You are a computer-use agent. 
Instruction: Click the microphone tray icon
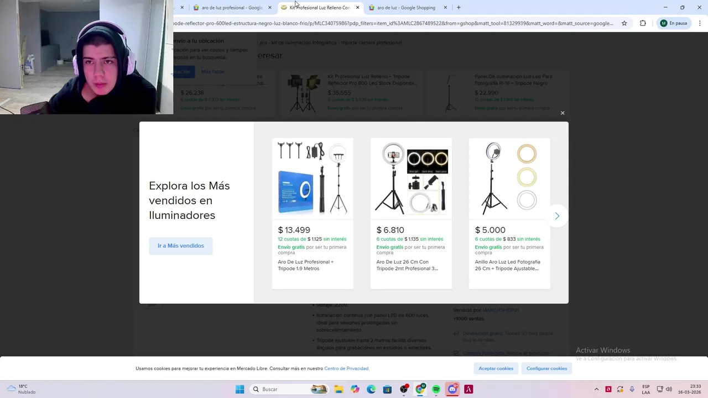point(632,389)
